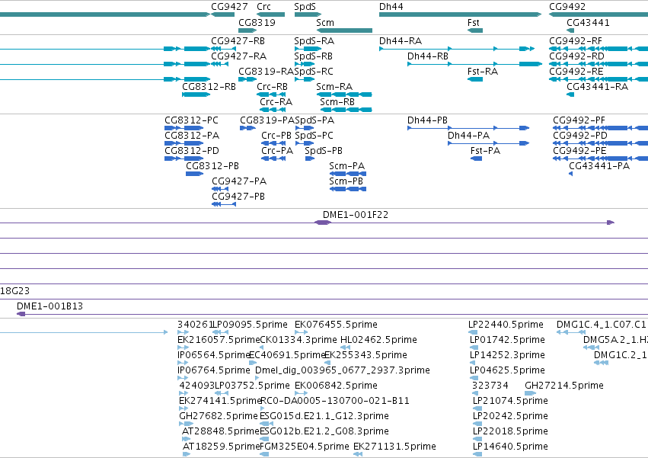Viewport: 648px width, 458px height.
Task: Click protein CG9427-PA
Action: point(220,189)
